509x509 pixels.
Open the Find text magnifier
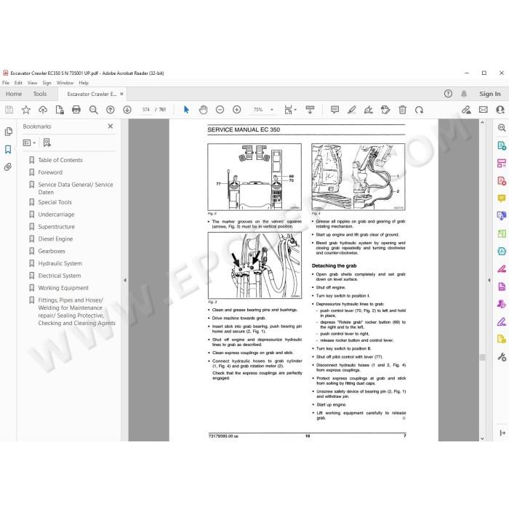pos(94,110)
